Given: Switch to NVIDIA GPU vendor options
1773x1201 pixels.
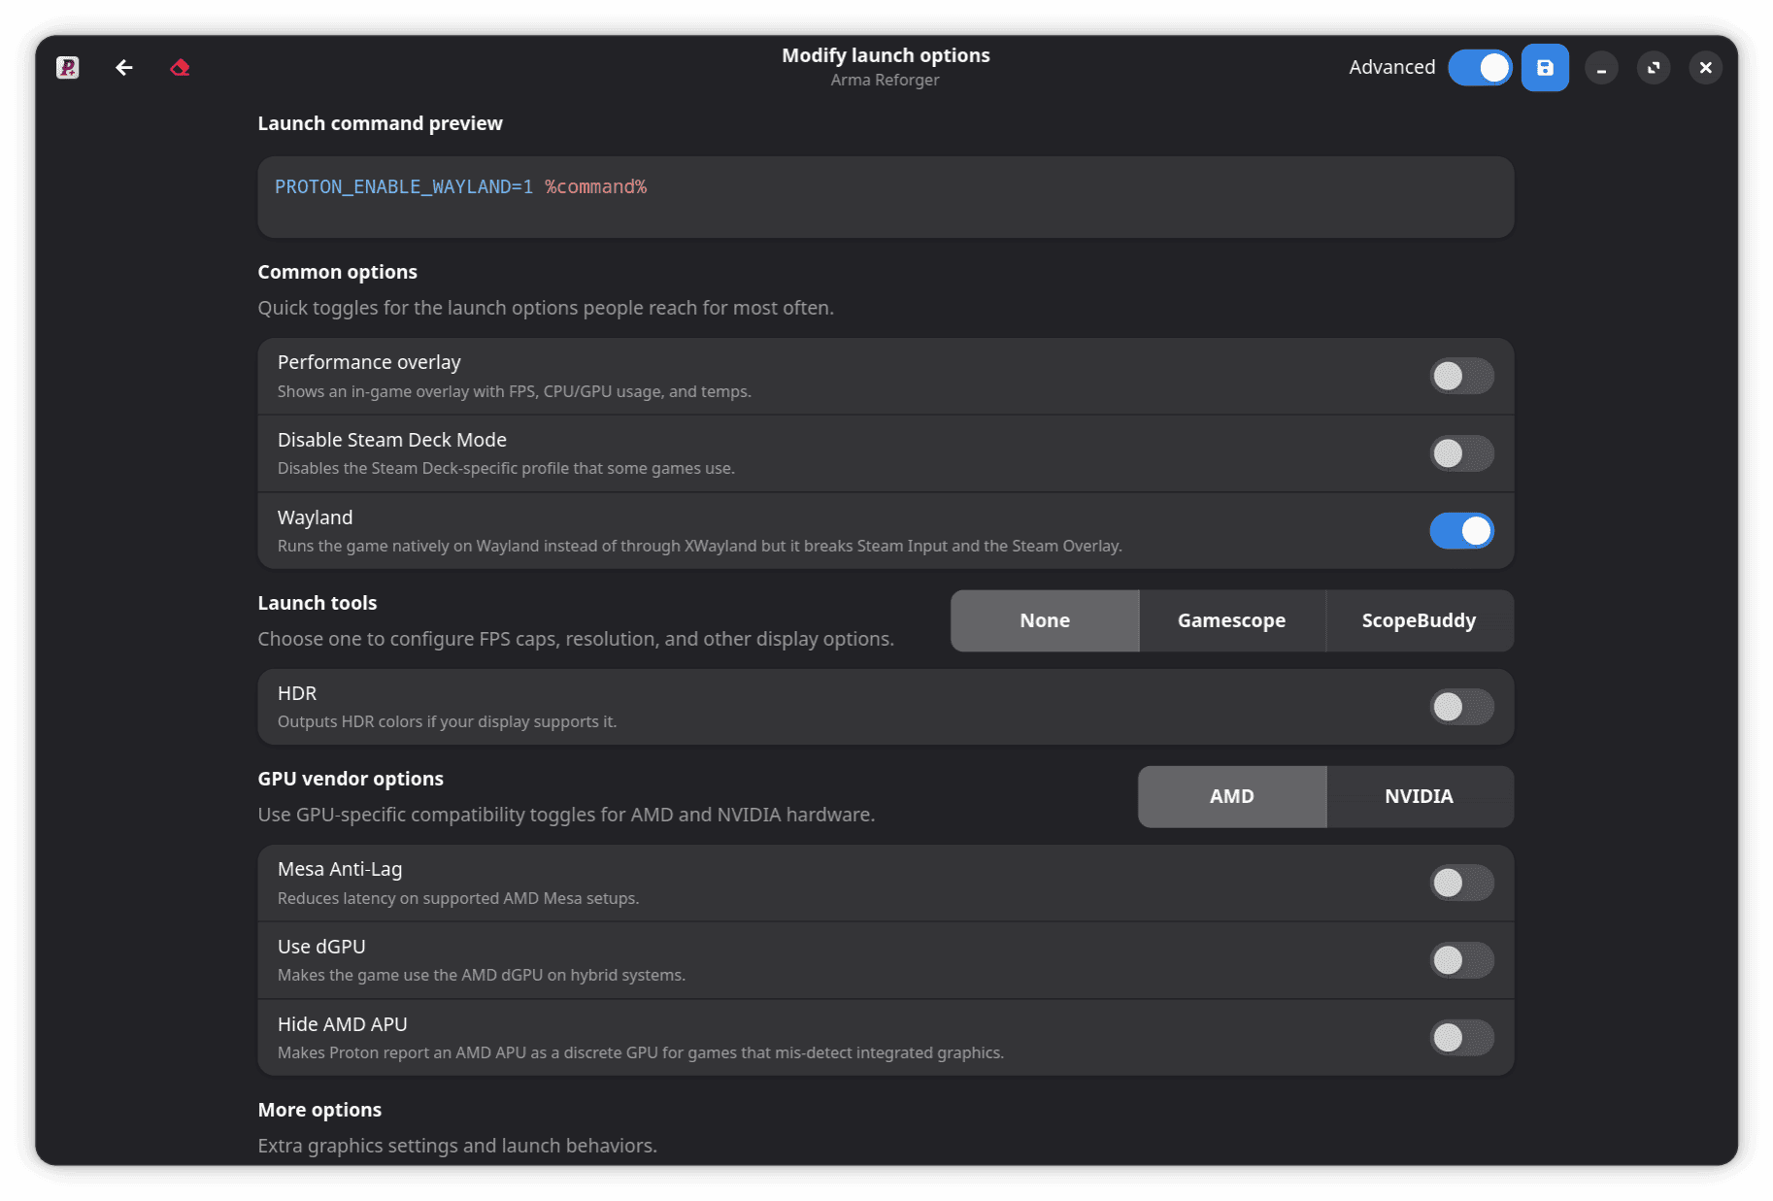Looking at the screenshot, I should pyautogui.click(x=1420, y=796).
